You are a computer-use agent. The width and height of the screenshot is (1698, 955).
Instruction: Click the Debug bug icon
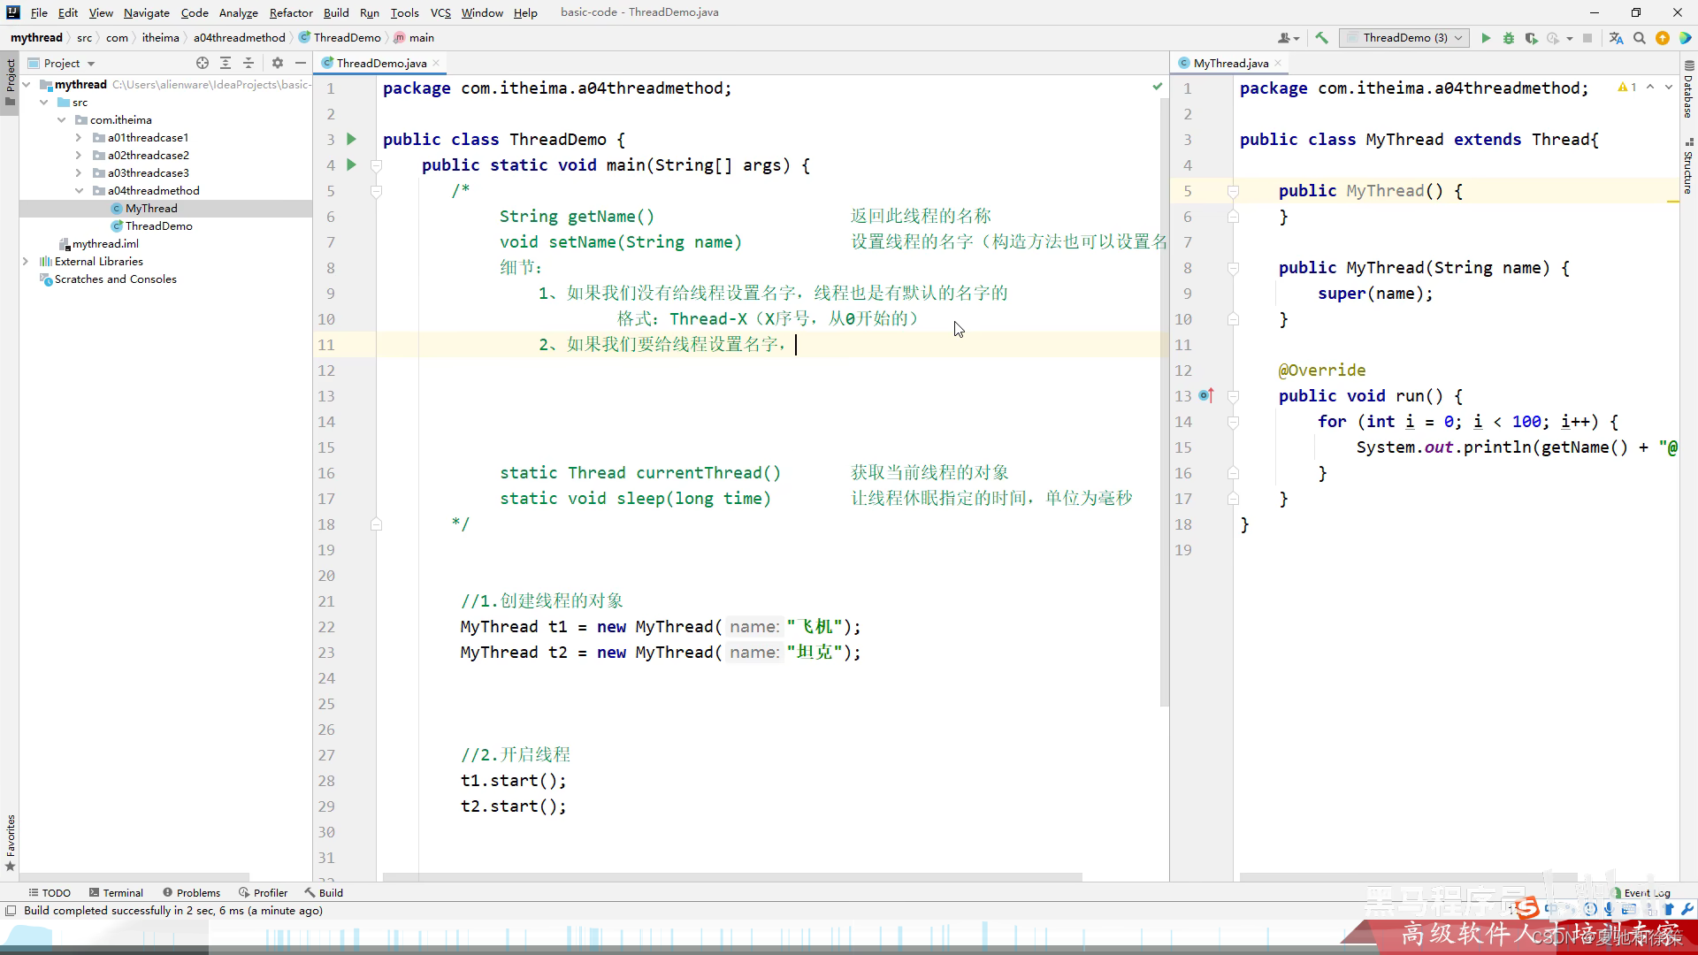[1509, 38]
